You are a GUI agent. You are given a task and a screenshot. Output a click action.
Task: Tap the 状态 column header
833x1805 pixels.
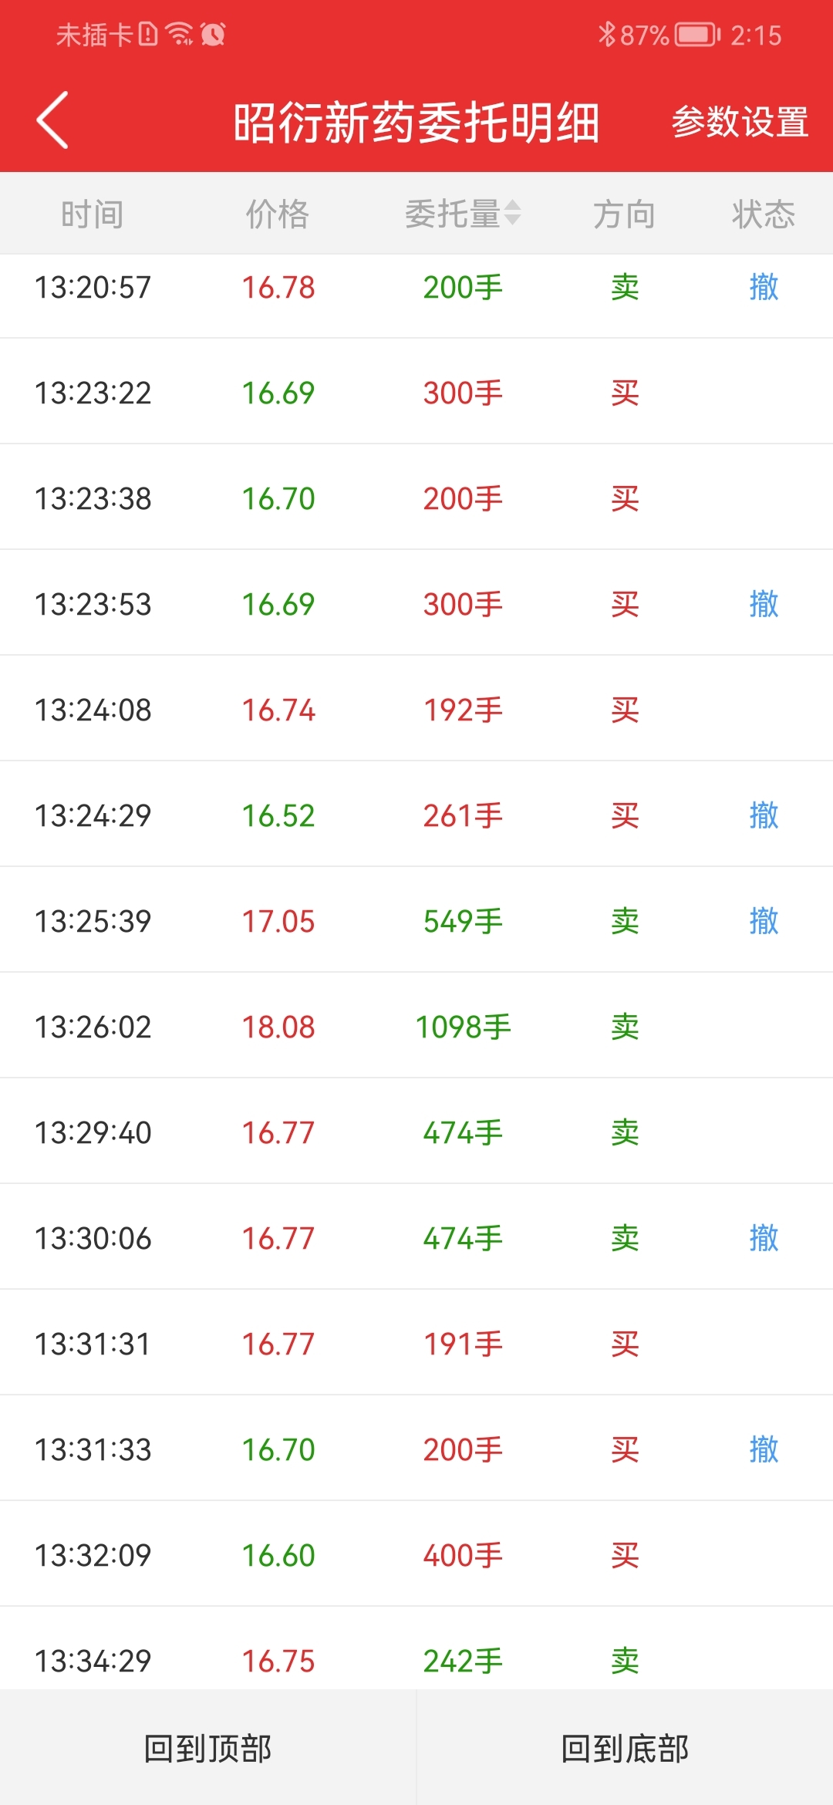(764, 214)
